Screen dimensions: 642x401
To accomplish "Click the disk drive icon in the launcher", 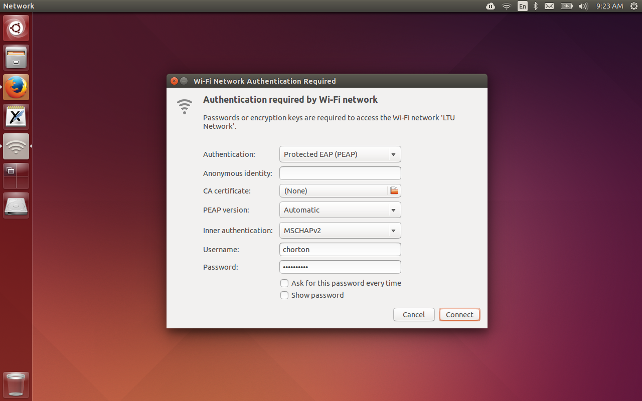I will point(16,206).
